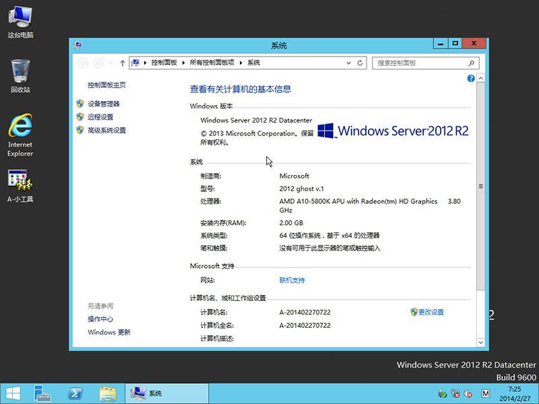Select 系统 in the address breadcrumb

(254, 63)
